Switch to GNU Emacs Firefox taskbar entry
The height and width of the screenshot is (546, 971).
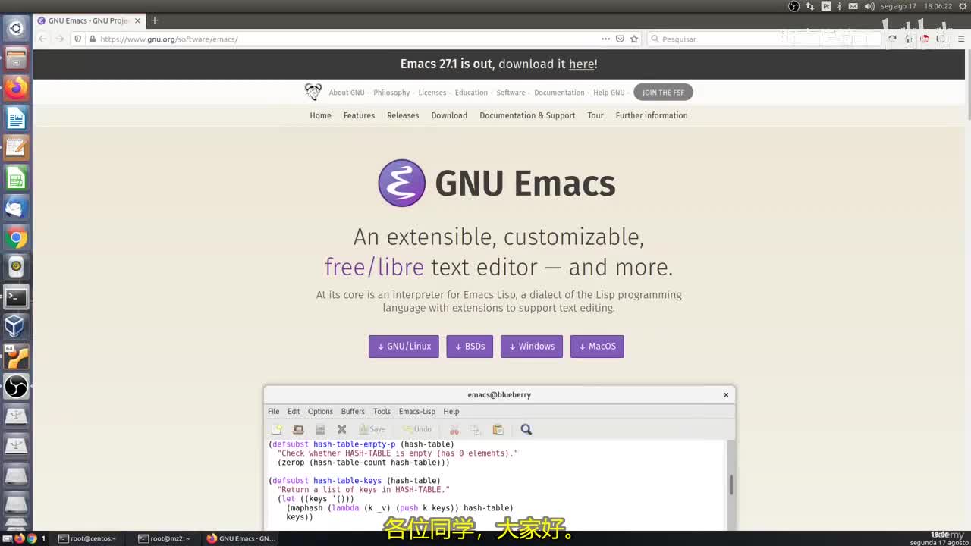(x=240, y=538)
